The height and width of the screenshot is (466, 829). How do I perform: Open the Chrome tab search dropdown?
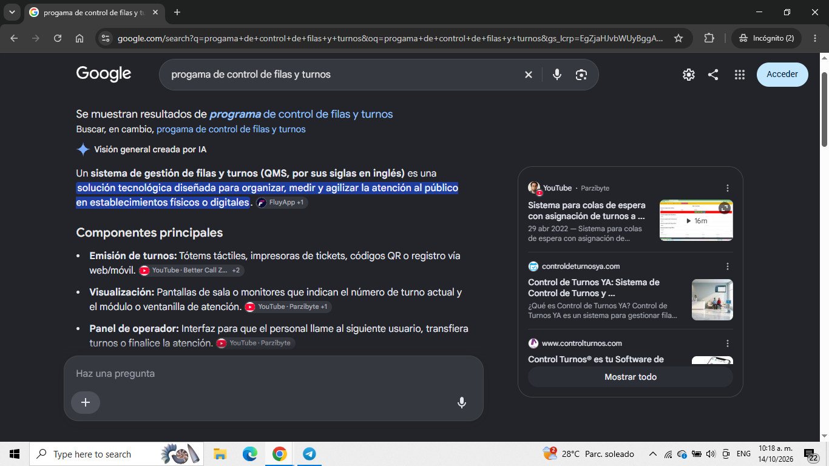click(12, 12)
